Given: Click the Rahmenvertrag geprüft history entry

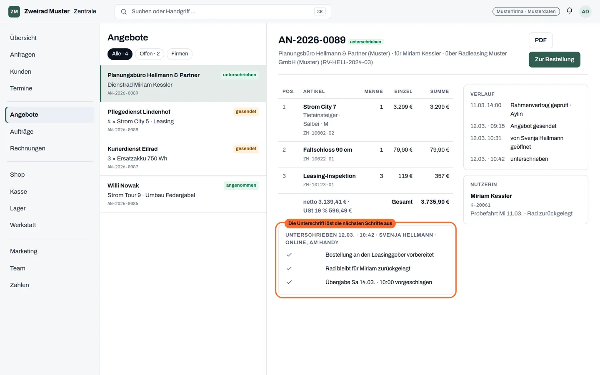Looking at the screenshot, I should pos(526,110).
